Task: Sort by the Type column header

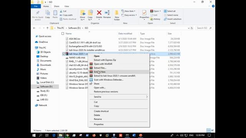Action: click(x=142, y=34)
